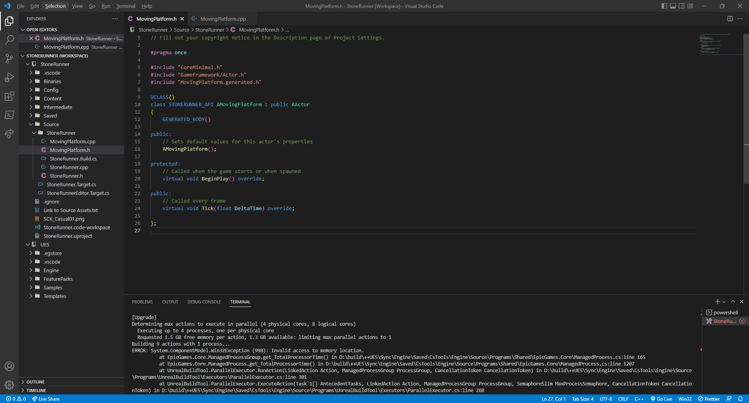Expand the Binaries folder
Image resolution: width=749 pixels, height=403 pixels.
click(x=52, y=81)
